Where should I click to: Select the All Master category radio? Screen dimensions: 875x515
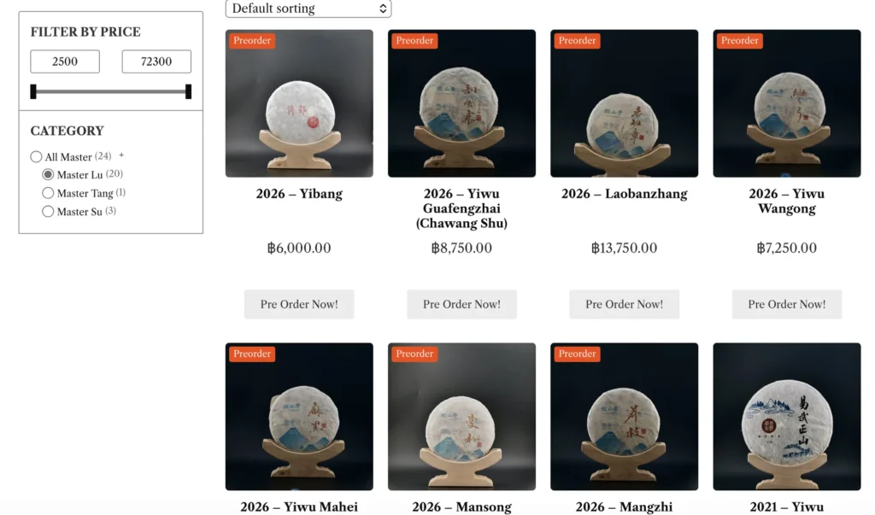tap(36, 157)
